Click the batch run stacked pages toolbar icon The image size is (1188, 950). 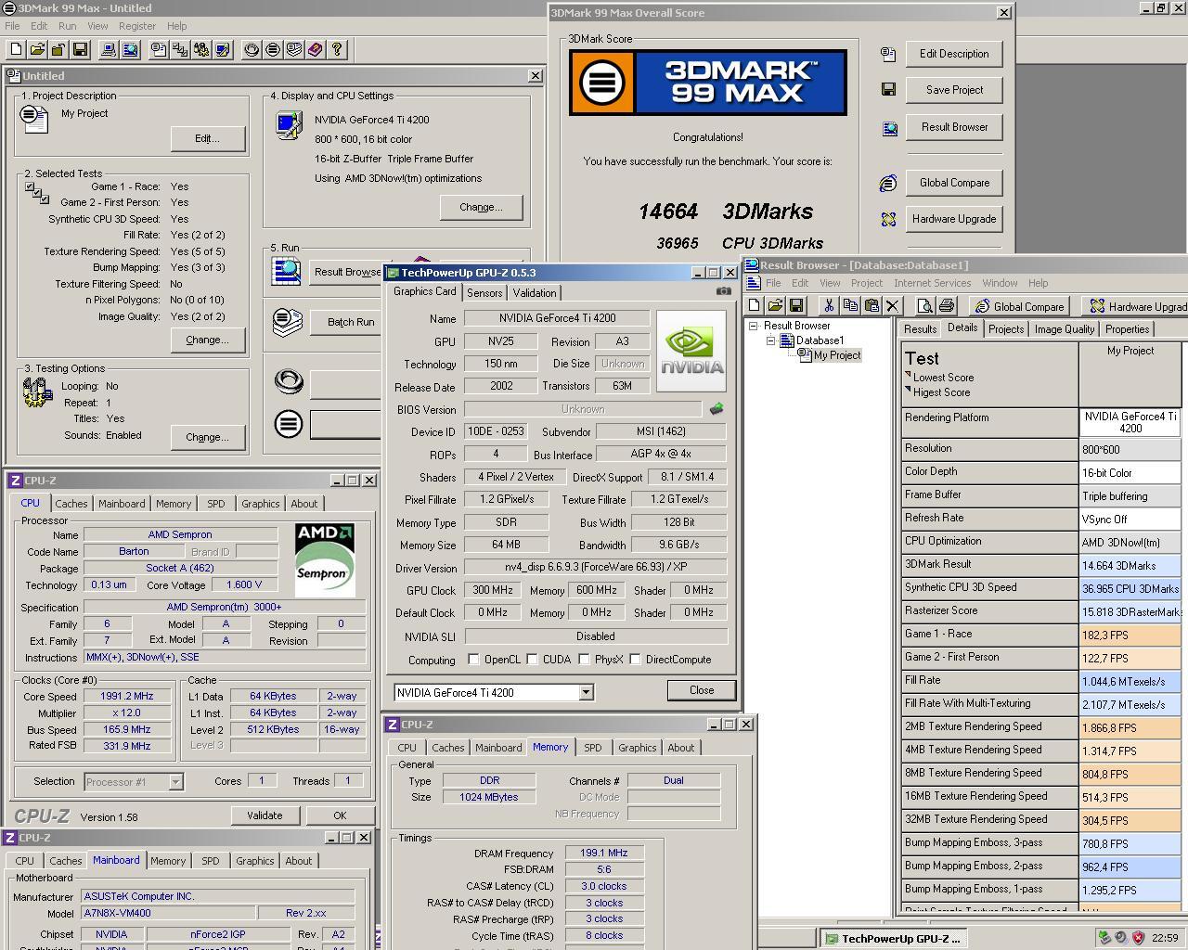(x=294, y=49)
